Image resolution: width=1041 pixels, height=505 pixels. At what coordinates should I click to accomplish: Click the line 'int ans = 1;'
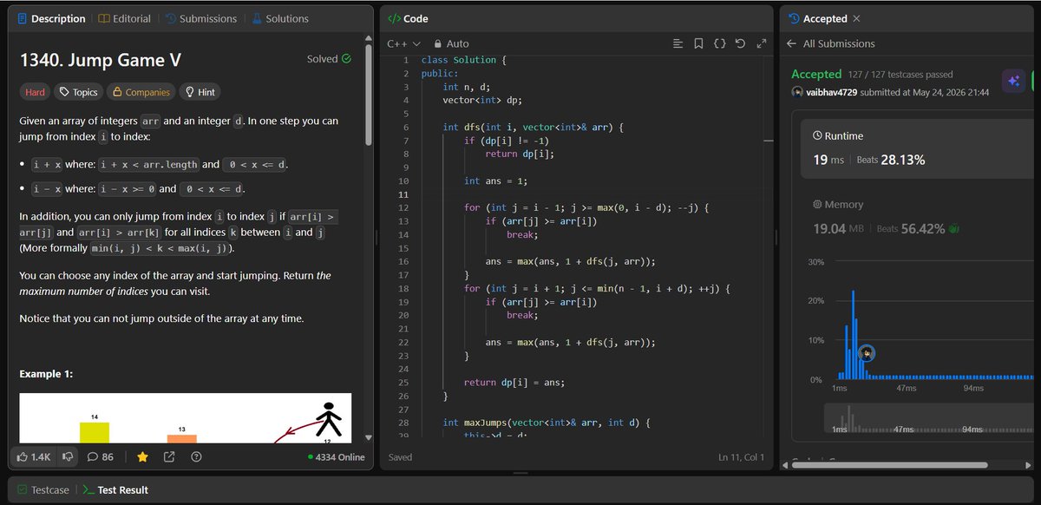497,180
